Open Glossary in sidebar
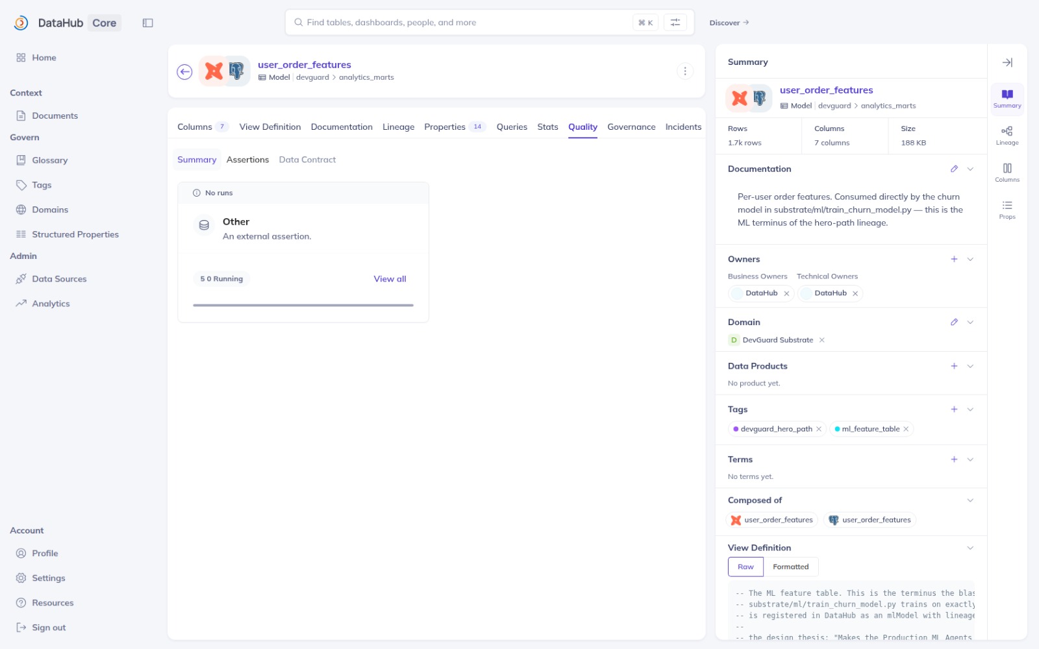 pos(49,160)
